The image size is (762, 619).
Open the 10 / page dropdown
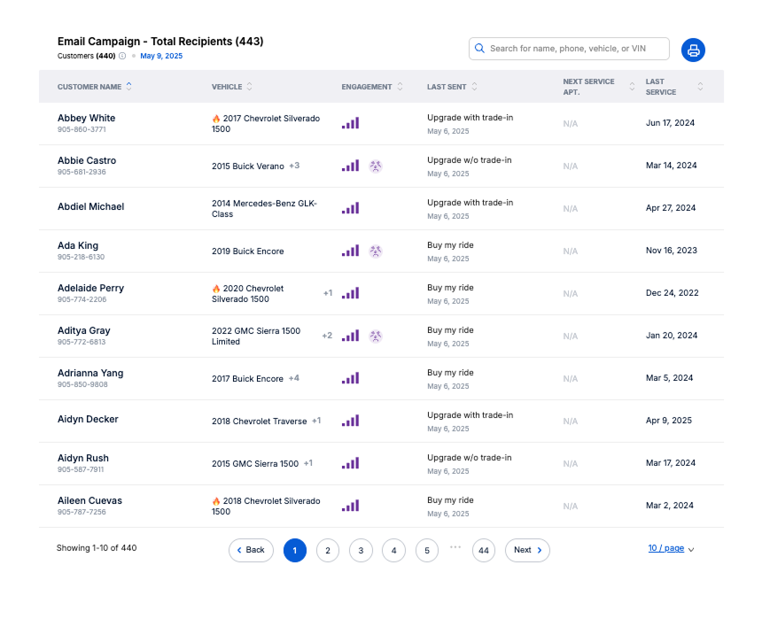pos(671,549)
